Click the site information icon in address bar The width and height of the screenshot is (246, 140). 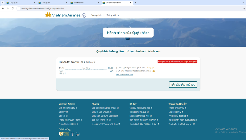click(x=18, y=8)
